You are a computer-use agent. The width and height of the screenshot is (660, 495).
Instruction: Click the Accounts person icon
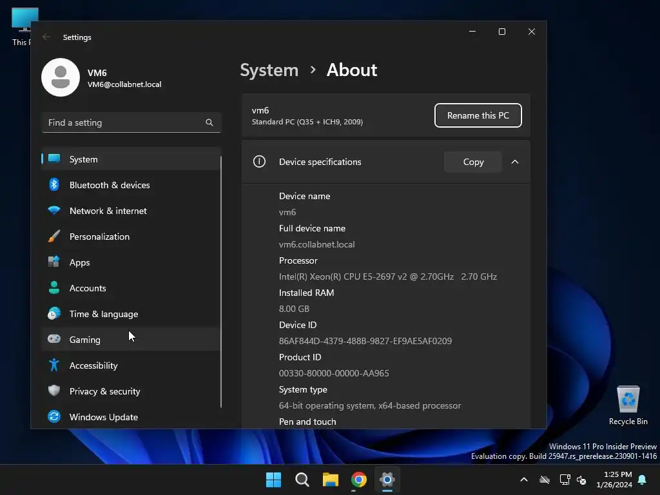[x=54, y=287]
